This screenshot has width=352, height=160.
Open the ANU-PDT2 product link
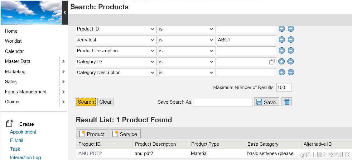pos(90,153)
